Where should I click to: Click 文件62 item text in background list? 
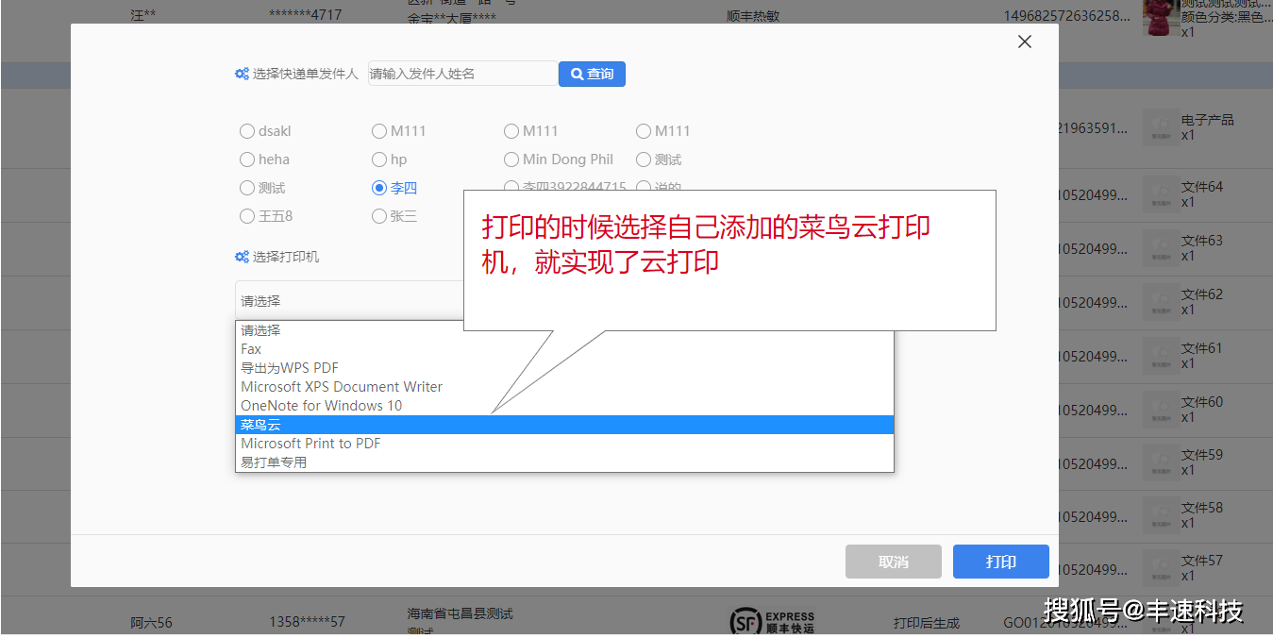[1202, 294]
